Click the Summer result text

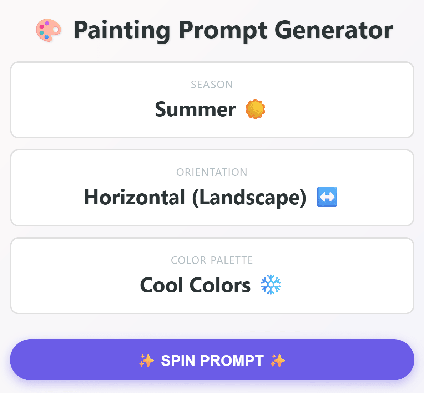[x=195, y=109]
